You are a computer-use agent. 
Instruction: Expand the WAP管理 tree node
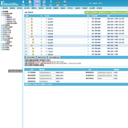coord(1,48)
